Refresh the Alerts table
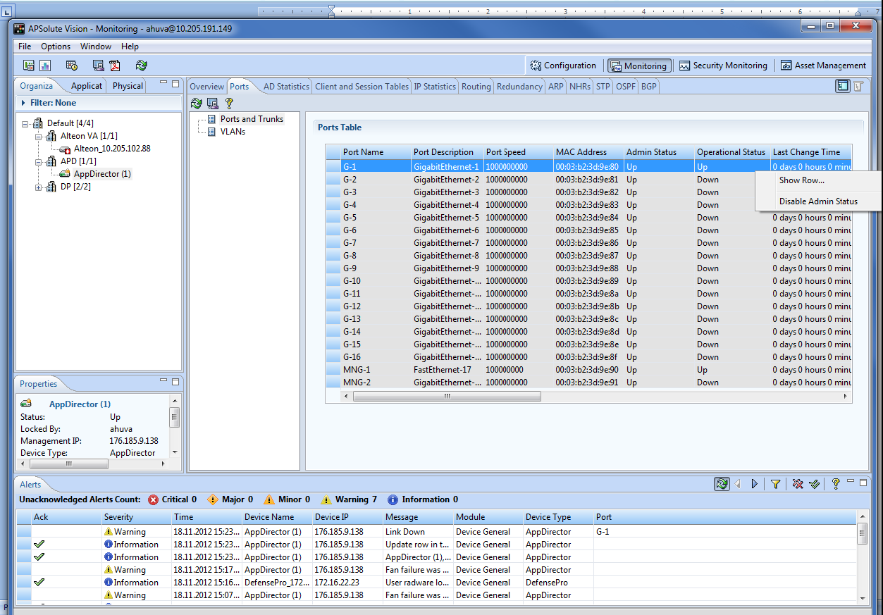 click(722, 484)
